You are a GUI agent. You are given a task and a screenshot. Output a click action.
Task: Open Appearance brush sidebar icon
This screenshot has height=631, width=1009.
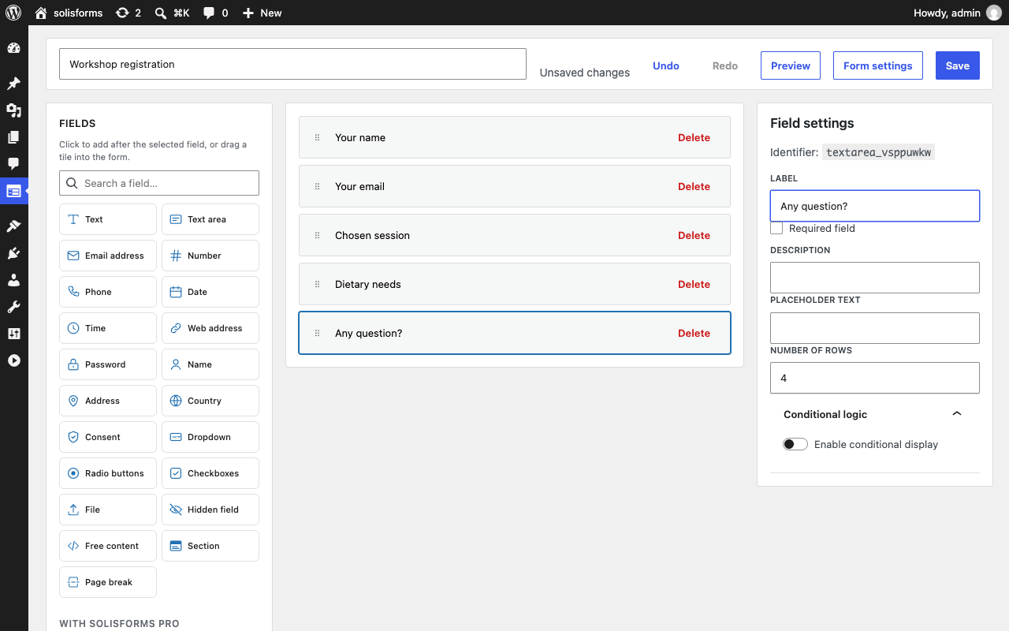tap(13, 226)
